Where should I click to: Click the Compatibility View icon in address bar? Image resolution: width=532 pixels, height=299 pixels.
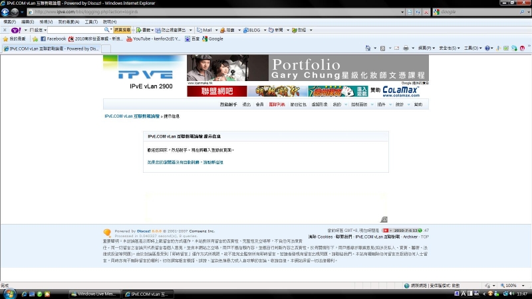click(x=410, y=12)
